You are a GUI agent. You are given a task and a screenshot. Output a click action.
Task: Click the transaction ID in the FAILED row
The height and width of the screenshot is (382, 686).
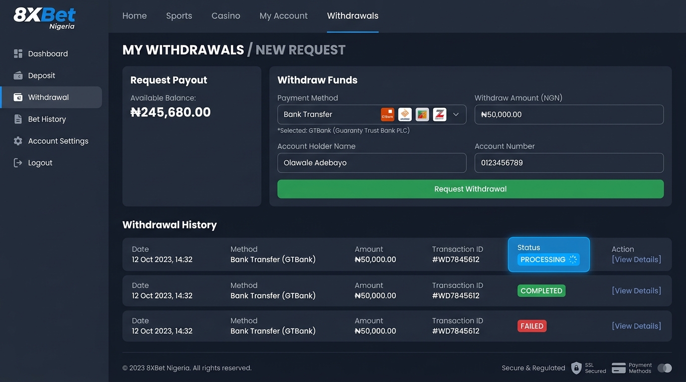point(456,331)
